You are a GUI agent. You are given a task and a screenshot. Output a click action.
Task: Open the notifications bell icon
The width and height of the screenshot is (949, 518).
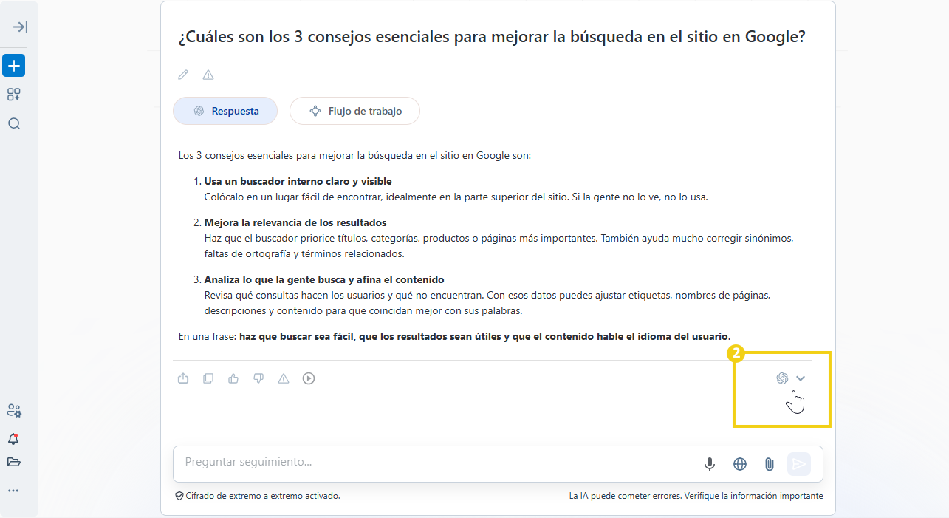[13, 439]
